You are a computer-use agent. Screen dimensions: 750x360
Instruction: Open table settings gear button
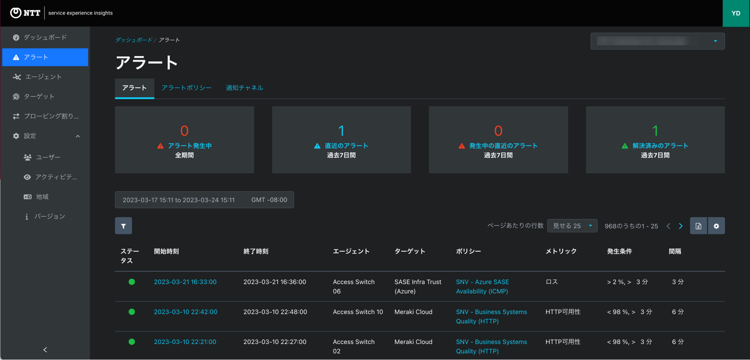pos(716,226)
